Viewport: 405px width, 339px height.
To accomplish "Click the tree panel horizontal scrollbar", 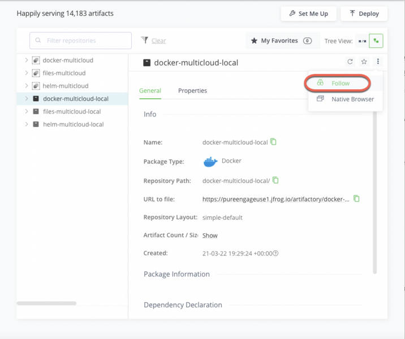I will point(47,303).
